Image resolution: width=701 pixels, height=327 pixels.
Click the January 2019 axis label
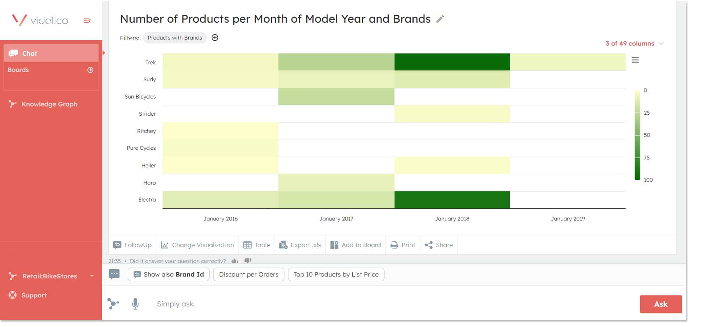tap(568, 219)
